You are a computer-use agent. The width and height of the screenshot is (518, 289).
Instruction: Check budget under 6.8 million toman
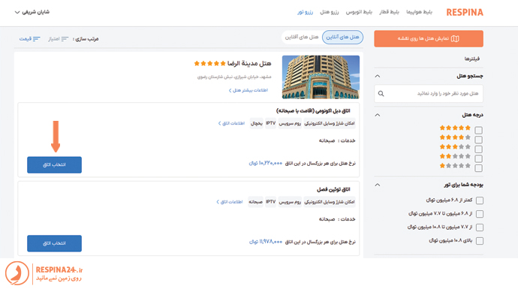[480, 200]
